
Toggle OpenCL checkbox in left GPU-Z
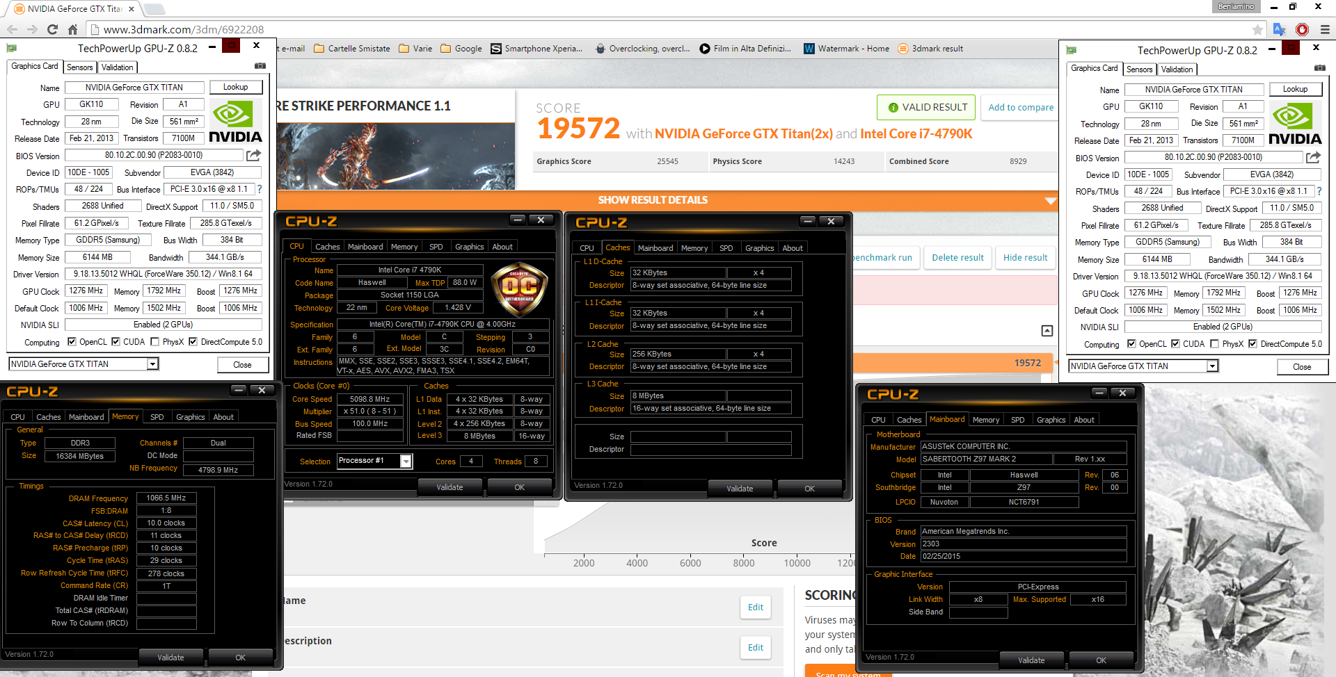72,342
